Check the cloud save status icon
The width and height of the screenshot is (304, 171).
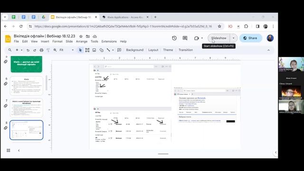(95, 37)
